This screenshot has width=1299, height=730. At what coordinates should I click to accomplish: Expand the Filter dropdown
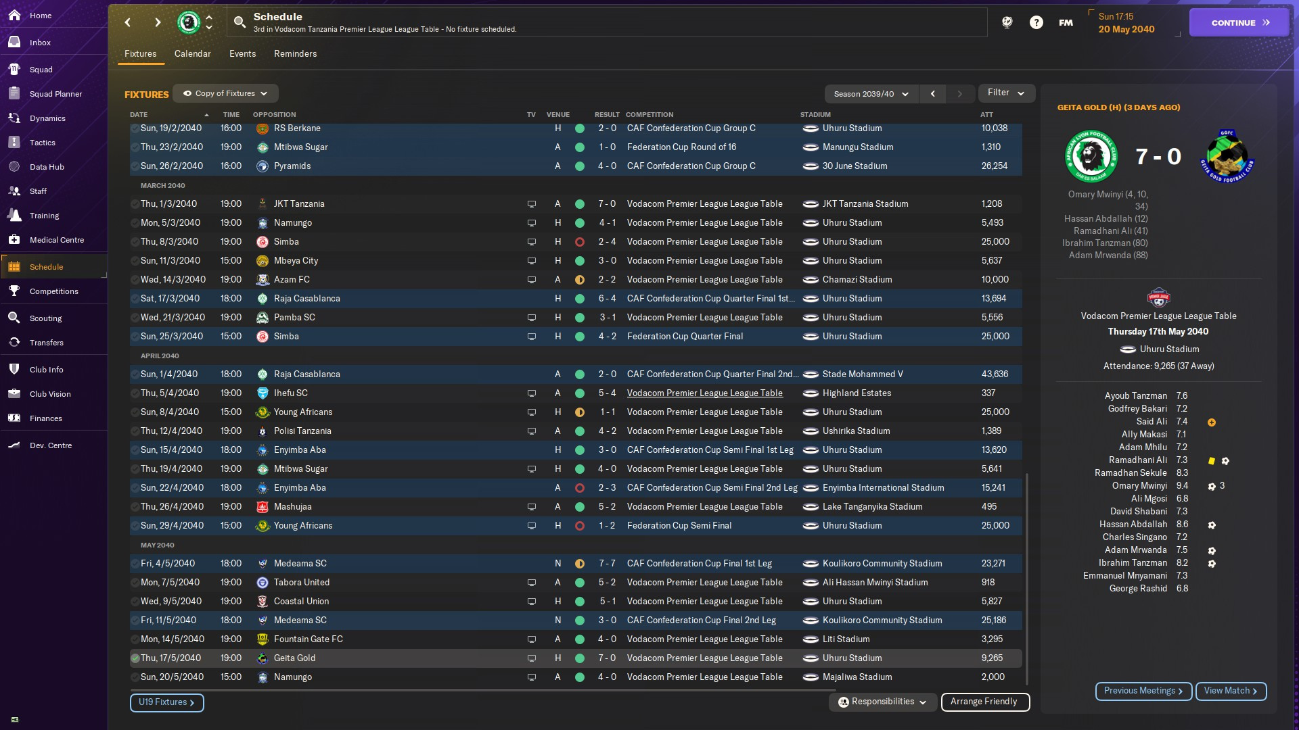1006,93
